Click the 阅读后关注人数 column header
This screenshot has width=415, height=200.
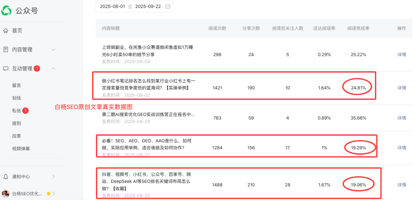288,28
